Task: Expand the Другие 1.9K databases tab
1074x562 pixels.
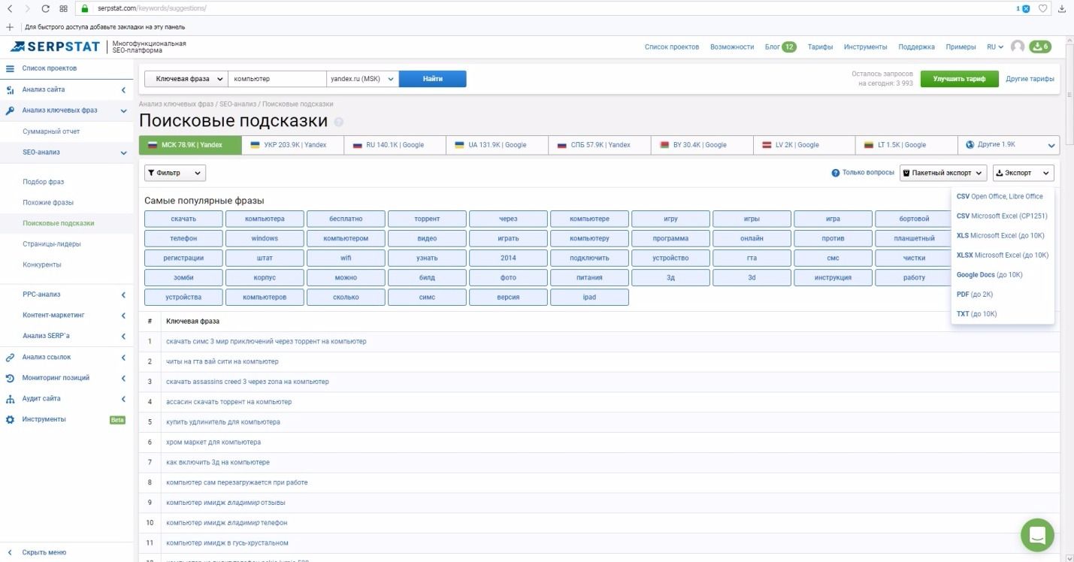Action: pos(1009,145)
